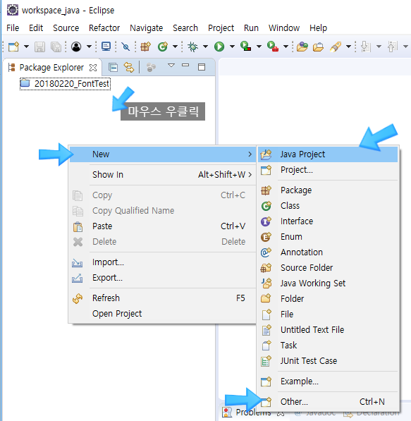
Task: Open dropdown next to round profile icon
Action: 89,47
